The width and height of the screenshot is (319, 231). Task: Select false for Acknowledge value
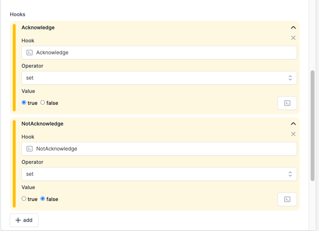42,103
